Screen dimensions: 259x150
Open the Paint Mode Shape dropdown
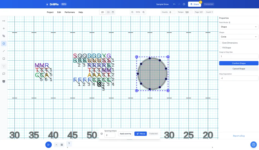pyautogui.click(x=239, y=27)
